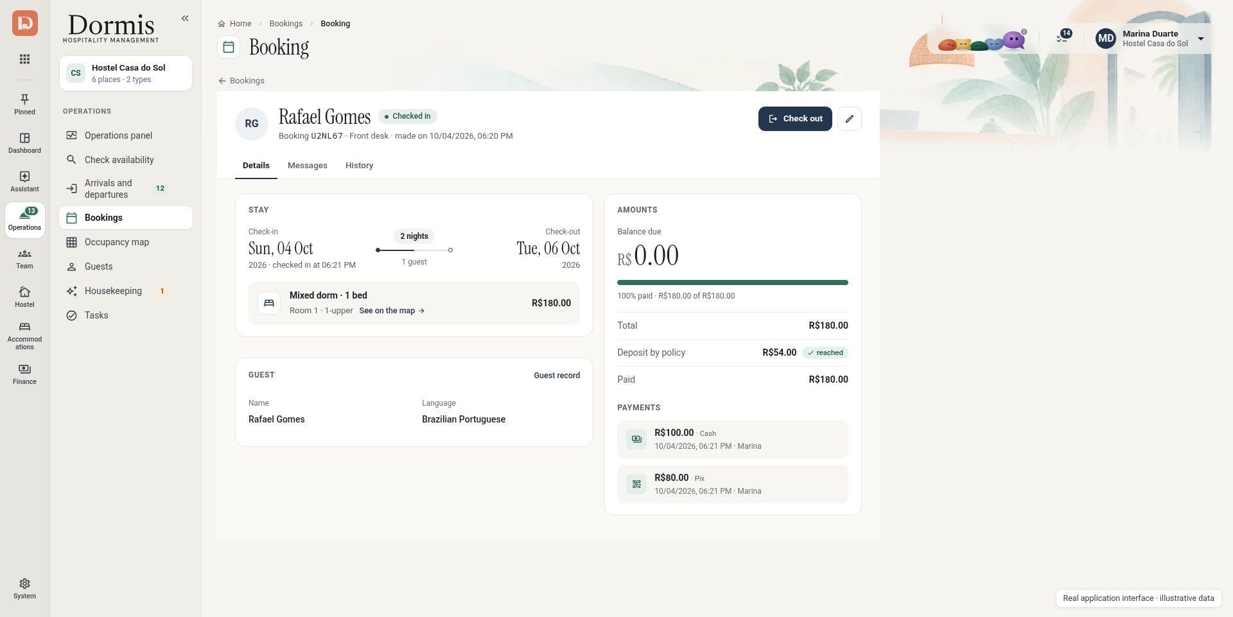Click the Bookings breadcrumb
The width and height of the screenshot is (1233, 617).
(x=286, y=24)
